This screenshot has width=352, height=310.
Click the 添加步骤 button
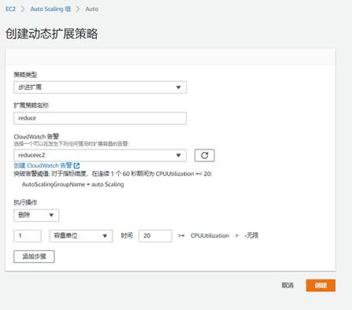34,256
